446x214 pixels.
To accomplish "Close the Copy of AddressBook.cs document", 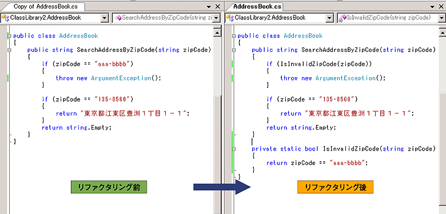I will (x=218, y=6).
